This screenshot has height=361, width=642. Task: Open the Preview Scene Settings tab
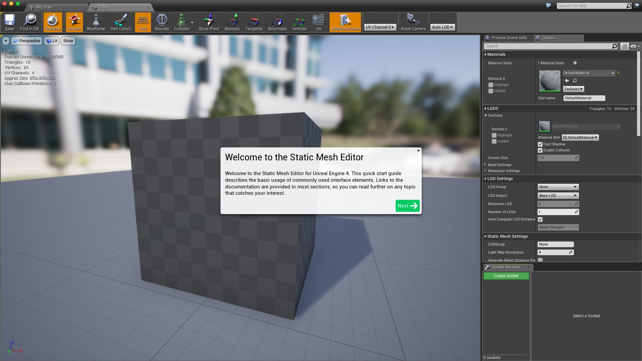coord(509,38)
